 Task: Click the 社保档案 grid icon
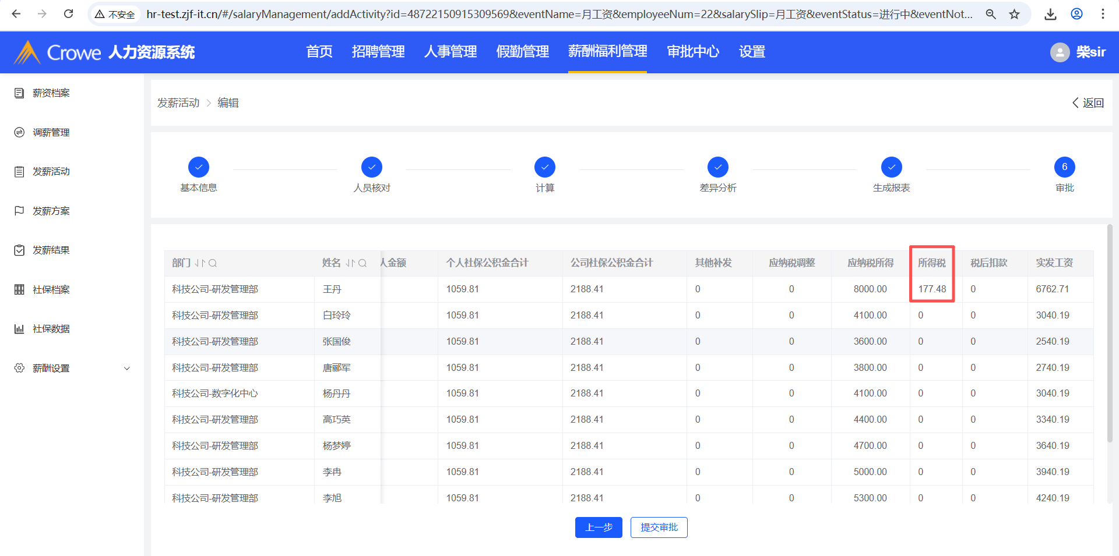tap(19, 289)
